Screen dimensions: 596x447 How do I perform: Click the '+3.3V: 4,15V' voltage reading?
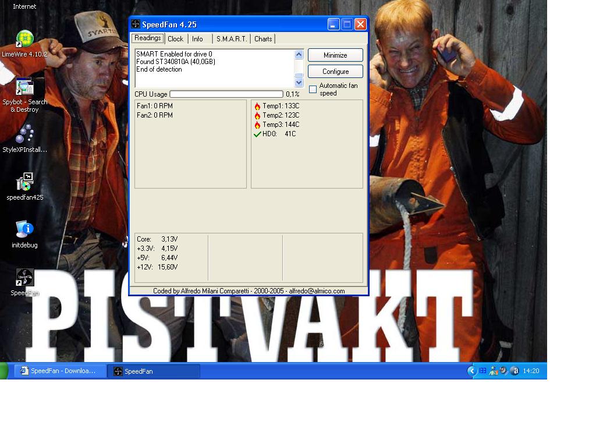157,248
